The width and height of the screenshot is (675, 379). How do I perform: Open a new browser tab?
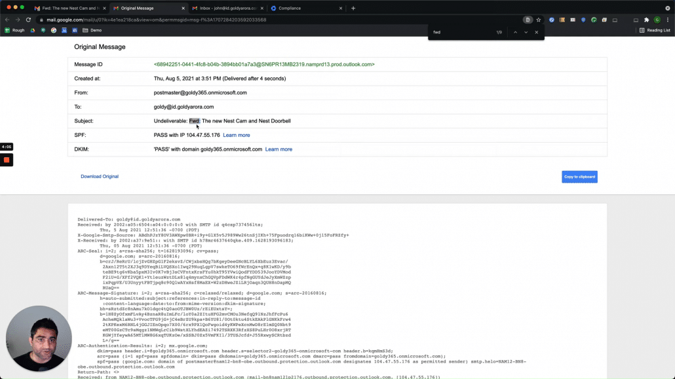click(x=353, y=8)
